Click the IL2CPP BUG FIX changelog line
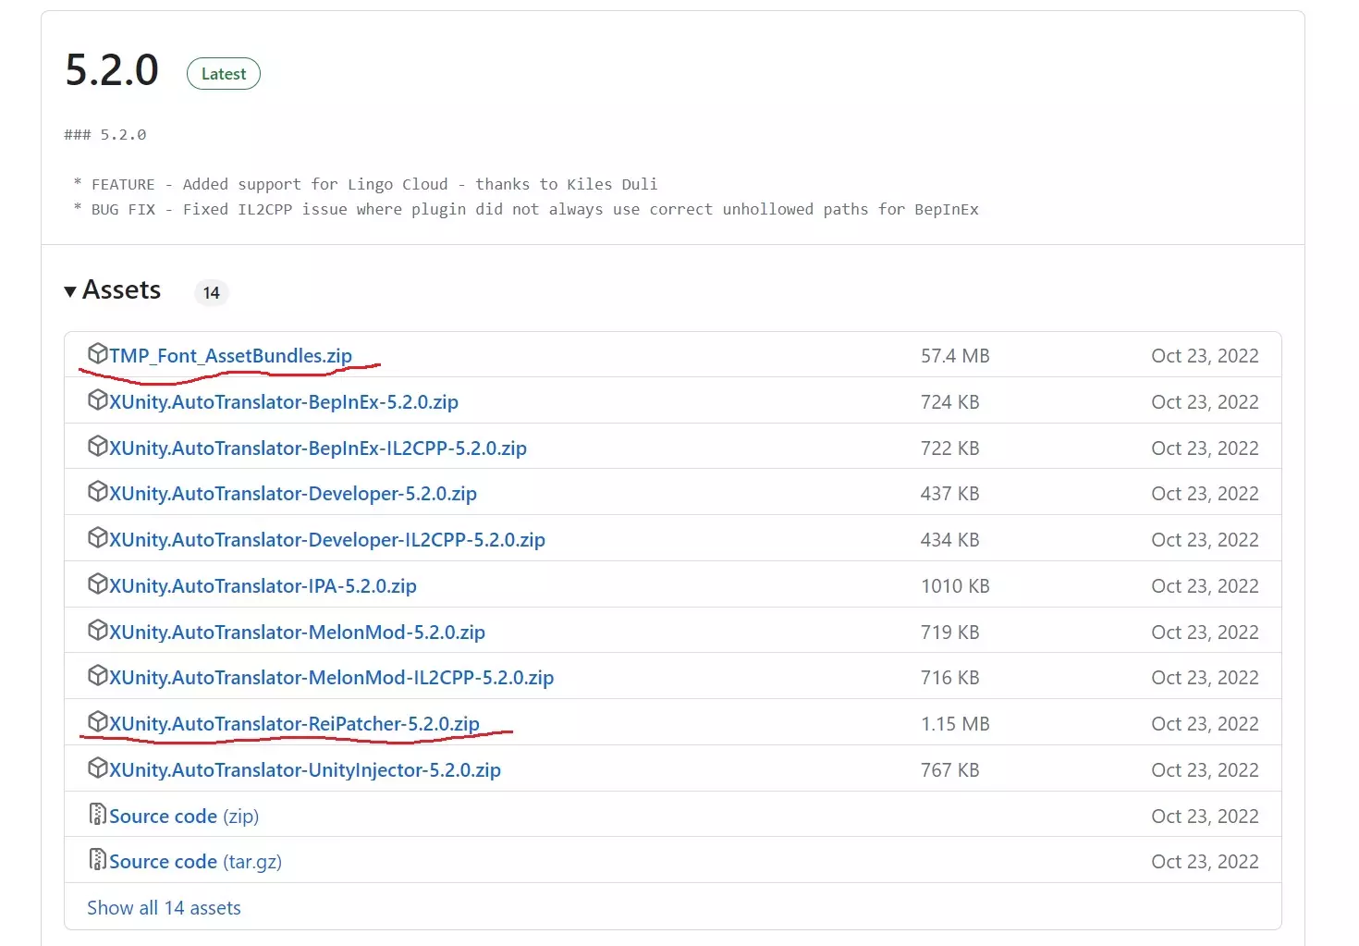1359x946 pixels. click(525, 209)
